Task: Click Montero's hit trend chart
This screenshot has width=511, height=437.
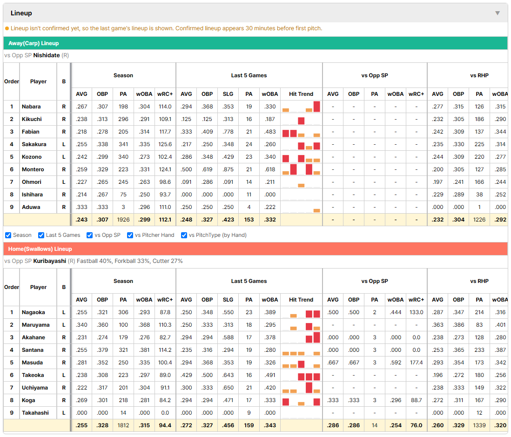Action: [301, 169]
